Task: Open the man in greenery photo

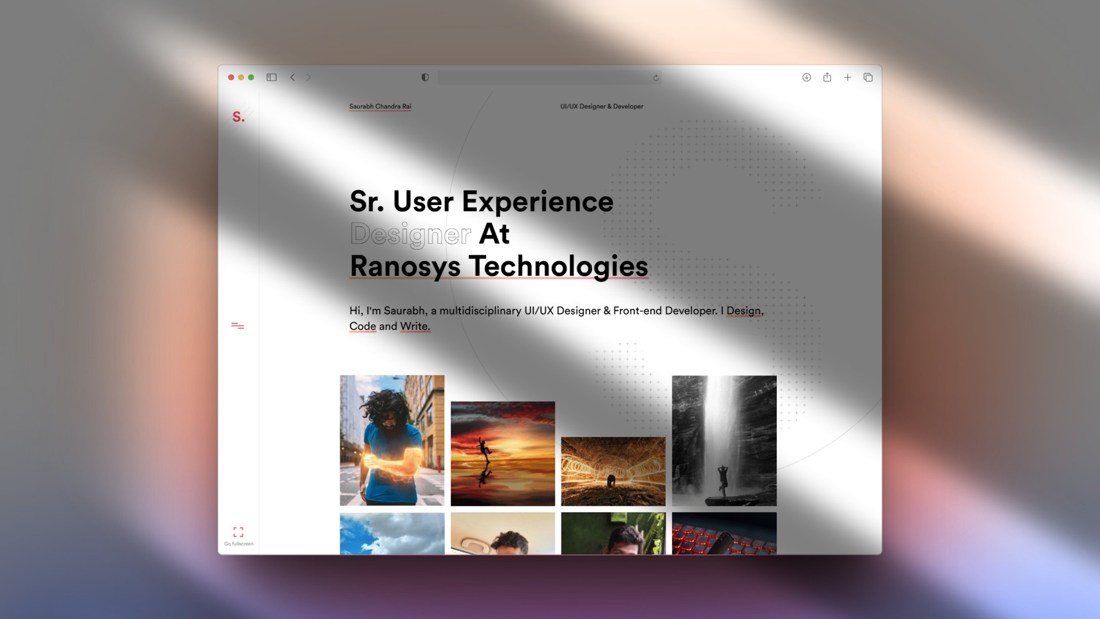Action: pyautogui.click(x=614, y=534)
